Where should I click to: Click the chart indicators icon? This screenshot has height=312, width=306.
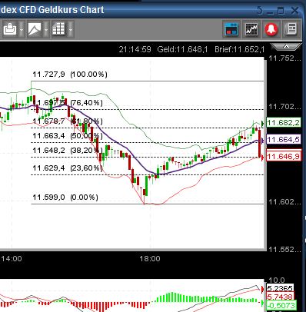click(x=251, y=29)
